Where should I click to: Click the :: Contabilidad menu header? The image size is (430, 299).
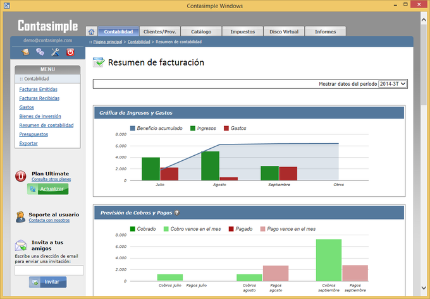point(47,79)
